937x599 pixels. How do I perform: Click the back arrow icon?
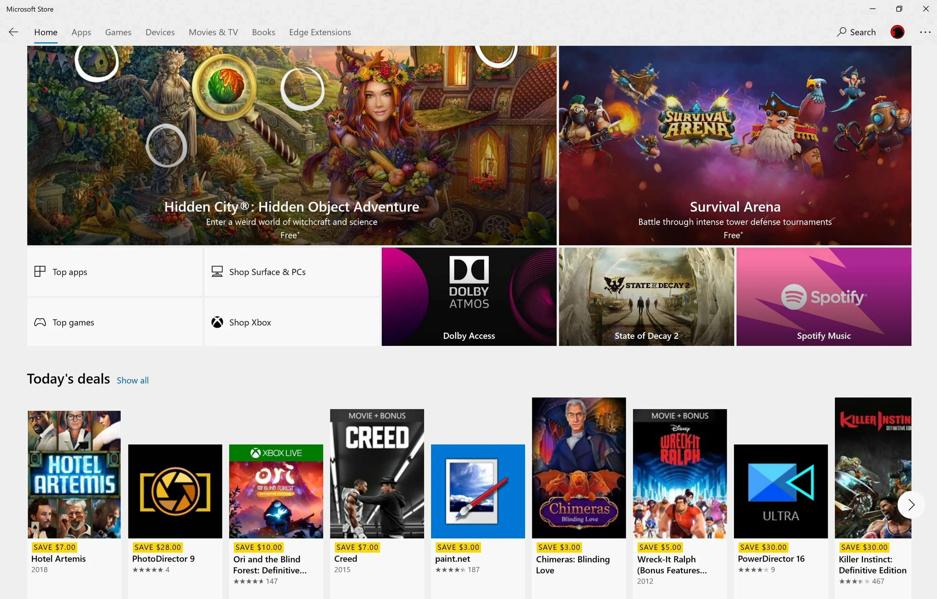click(14, 32)
